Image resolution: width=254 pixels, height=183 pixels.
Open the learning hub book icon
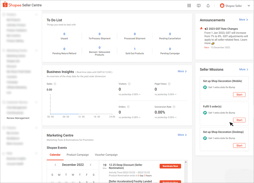[198, 5]
